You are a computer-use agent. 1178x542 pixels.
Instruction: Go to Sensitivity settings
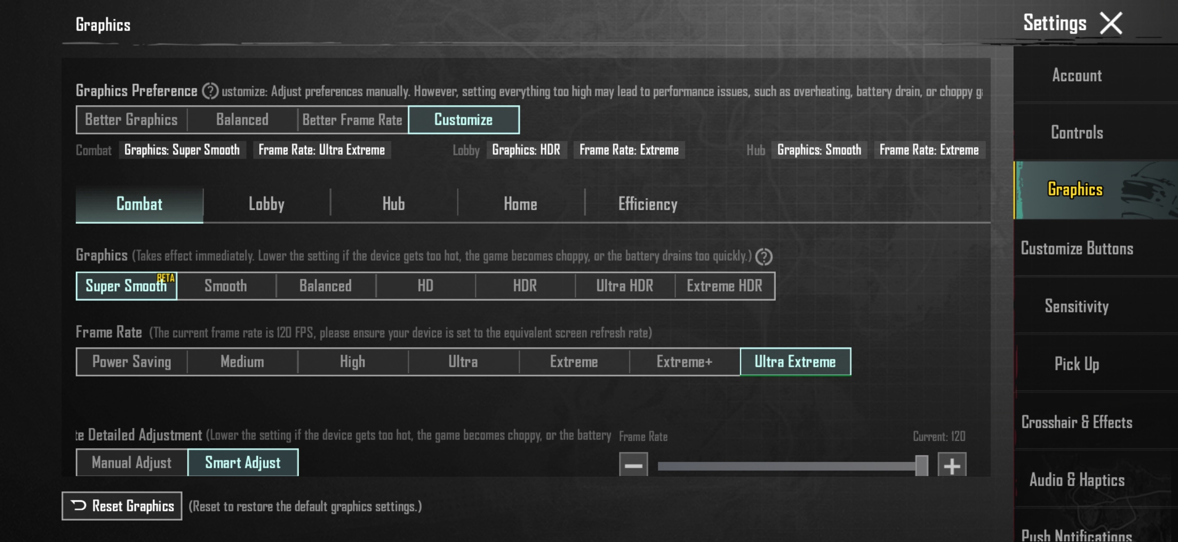tap(1077, 306)
